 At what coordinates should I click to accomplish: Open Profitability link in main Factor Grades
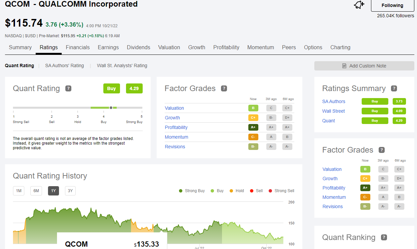click(176, 127)
